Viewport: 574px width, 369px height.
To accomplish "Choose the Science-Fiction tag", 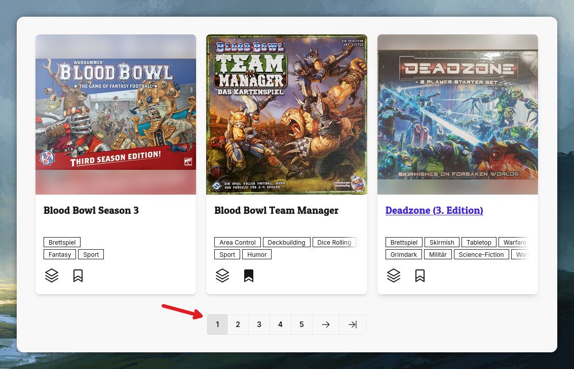I will tap(481, 254).
